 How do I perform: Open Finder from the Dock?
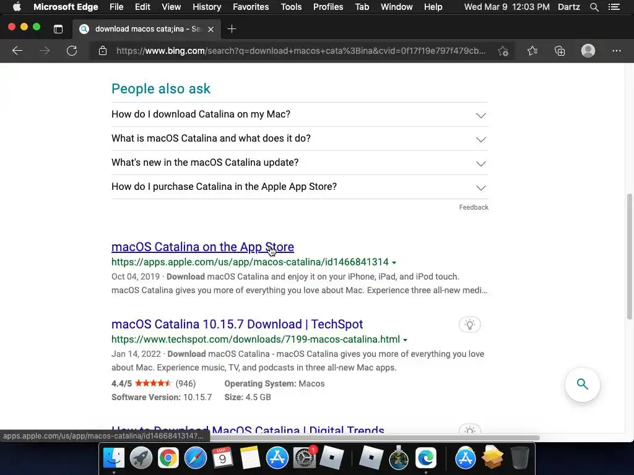(x=114, y=458)
